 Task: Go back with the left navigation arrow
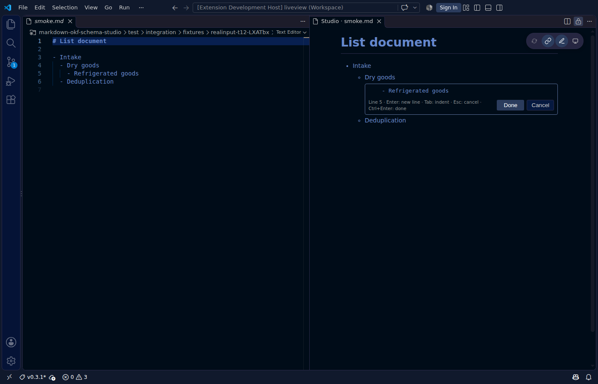pyautogui.click(x=175, y=8)
